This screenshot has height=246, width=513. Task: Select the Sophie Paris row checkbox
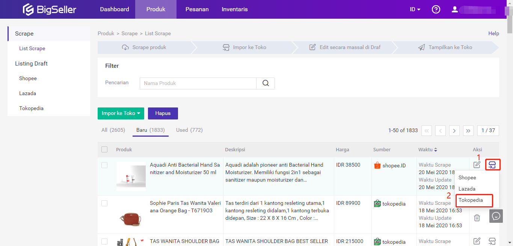(104, 203)
